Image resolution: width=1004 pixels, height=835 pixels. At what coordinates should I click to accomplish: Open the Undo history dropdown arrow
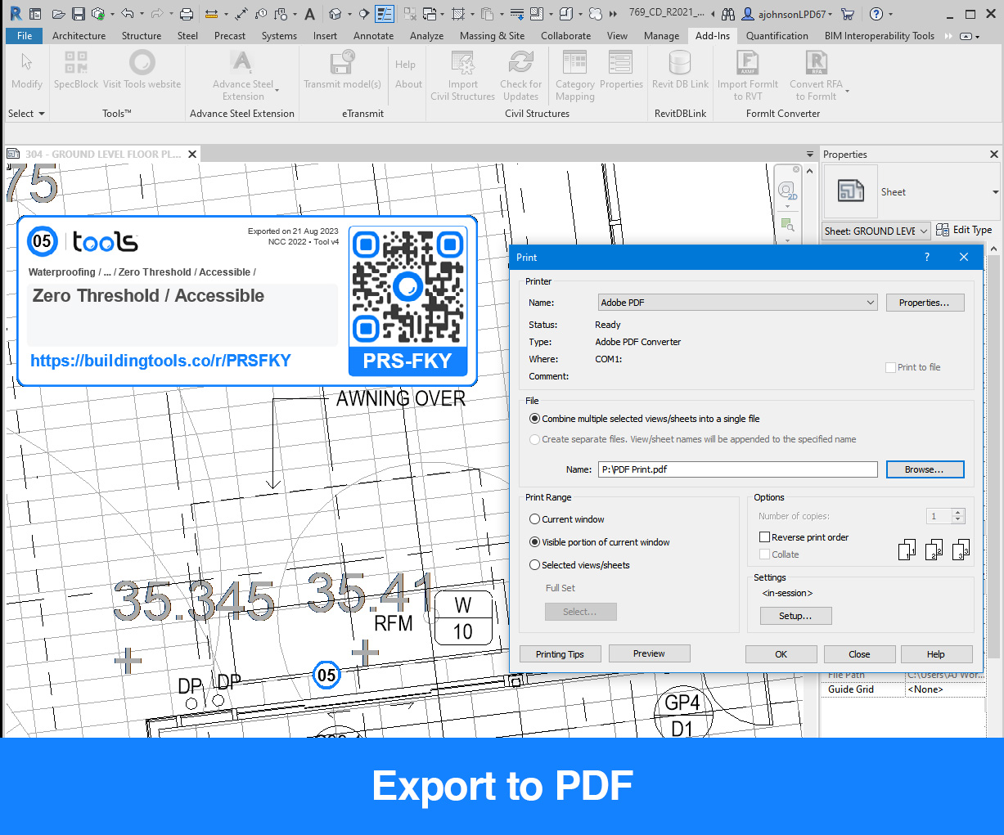[142, 14]
